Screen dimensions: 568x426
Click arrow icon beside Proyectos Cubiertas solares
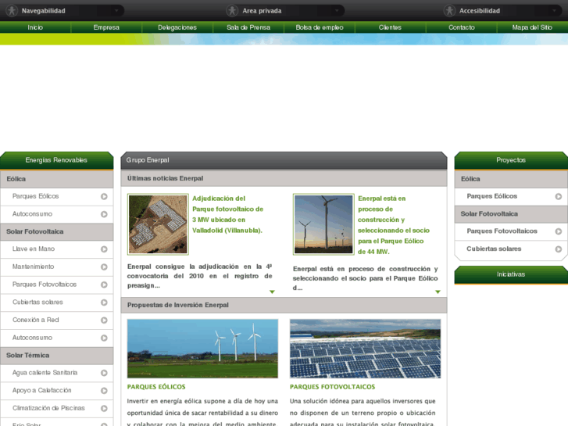[558, 249]
